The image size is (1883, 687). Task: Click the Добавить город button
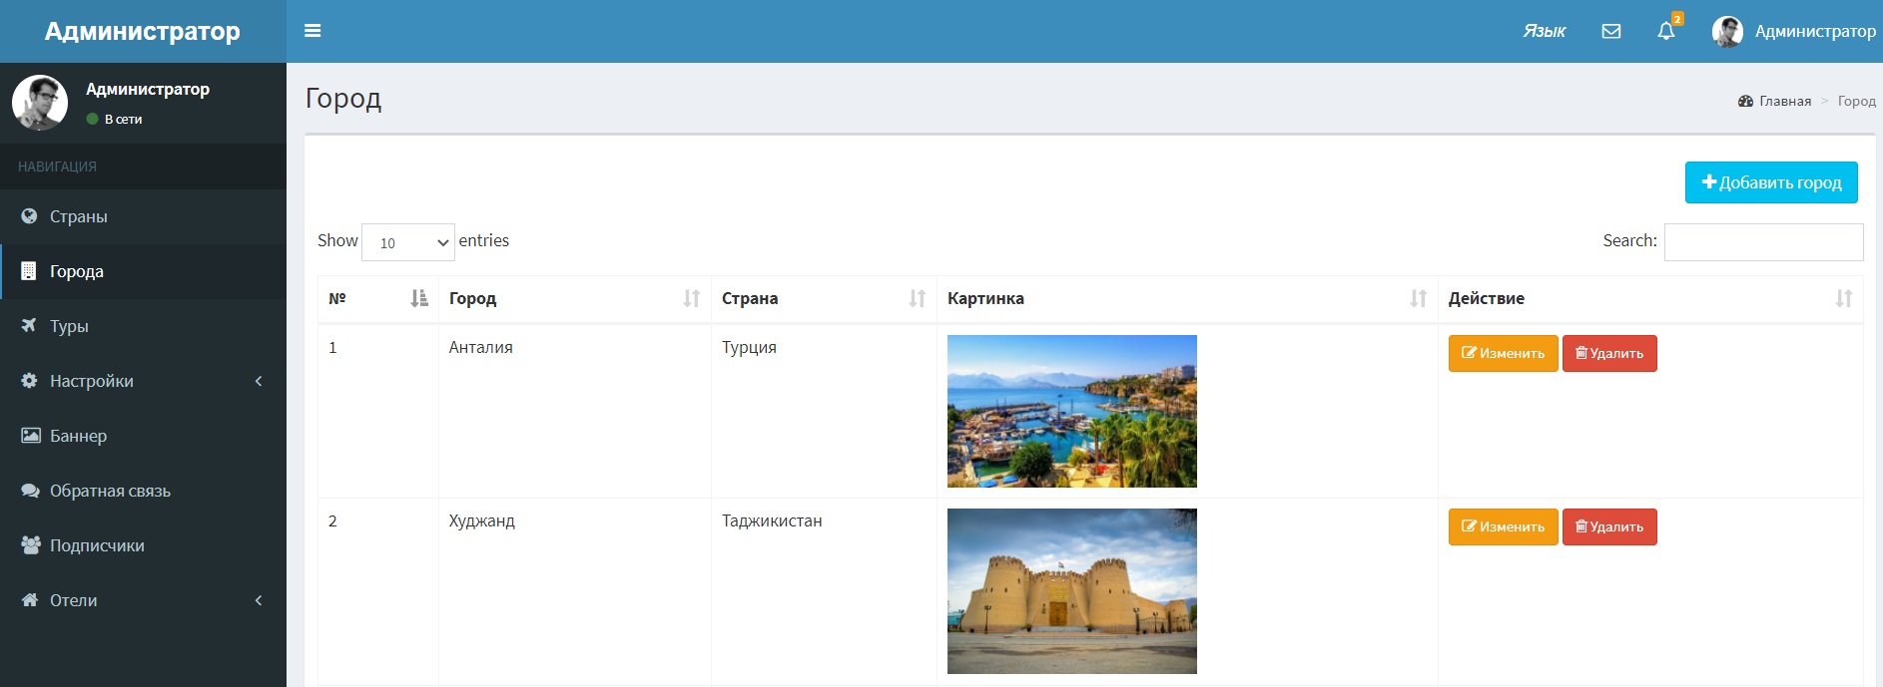(x=1770, y=182)
